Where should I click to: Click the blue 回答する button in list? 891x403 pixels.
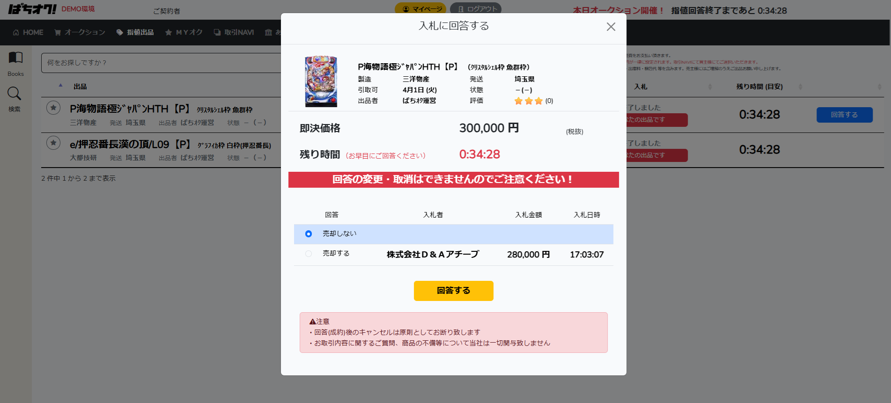[x=844, y=115]
